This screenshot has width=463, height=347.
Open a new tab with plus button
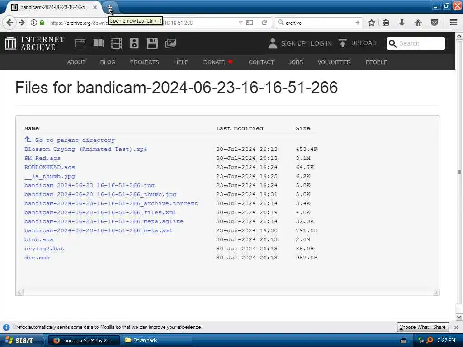click(x=110, y=7)
